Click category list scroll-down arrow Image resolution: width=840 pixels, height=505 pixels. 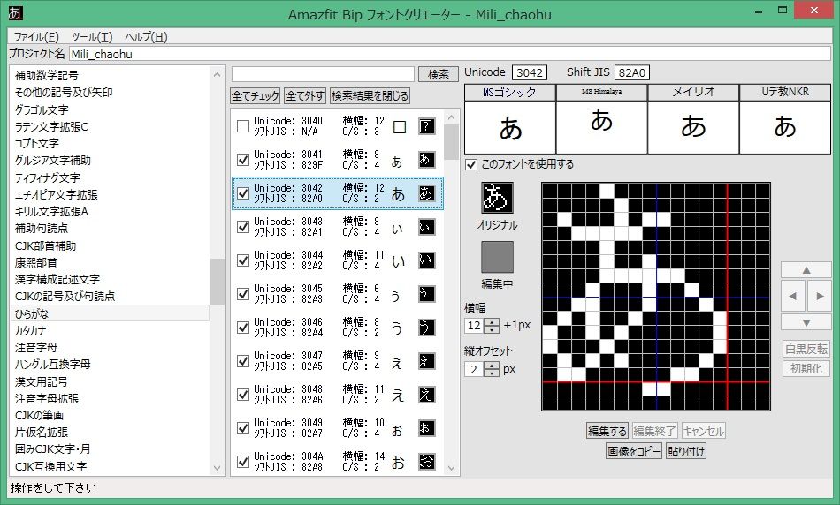[217, 468]
